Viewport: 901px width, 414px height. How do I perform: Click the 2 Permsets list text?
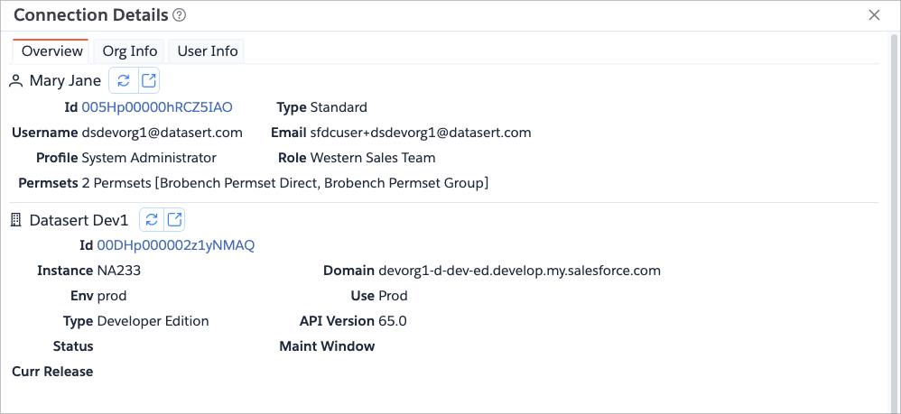(x=284, y=183)
